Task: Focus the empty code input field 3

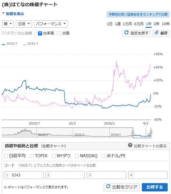Action: (x=107, y=175)
